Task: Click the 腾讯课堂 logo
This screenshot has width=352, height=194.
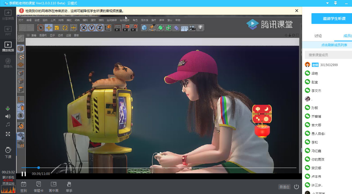Action: [x=269, y=24]
